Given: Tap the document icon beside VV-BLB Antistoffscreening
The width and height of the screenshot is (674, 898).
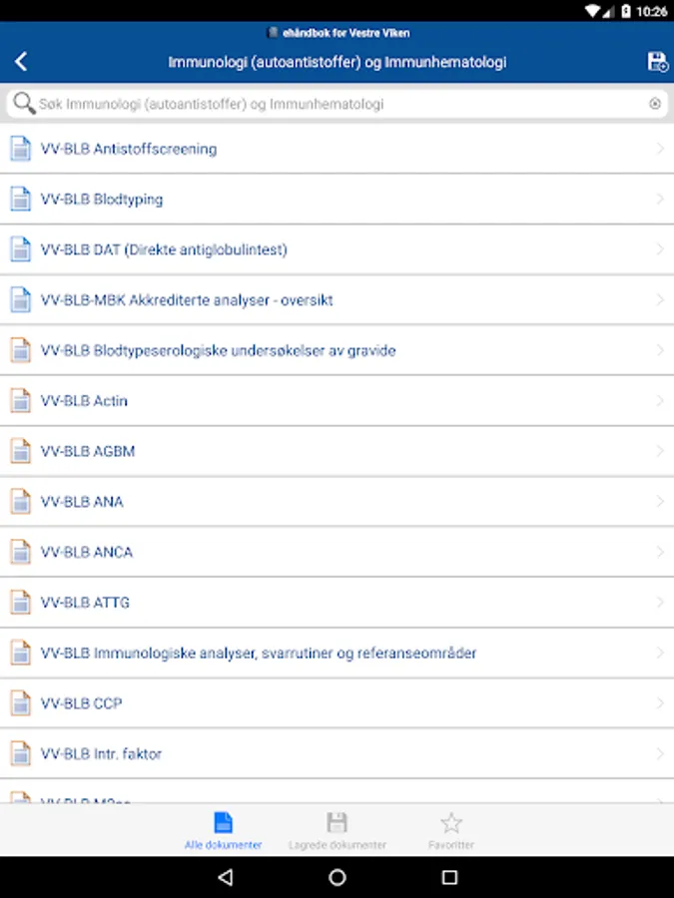Looking at the screenshot, I should [21, 149].
